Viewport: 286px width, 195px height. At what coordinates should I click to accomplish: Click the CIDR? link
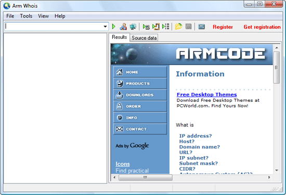click(187, 169)
